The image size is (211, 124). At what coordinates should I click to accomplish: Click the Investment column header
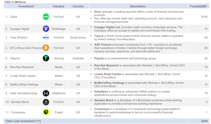pyautogui.click(x=26, y=6)
